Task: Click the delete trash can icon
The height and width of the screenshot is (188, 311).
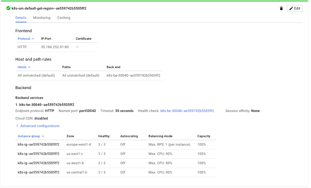Action: pyautogui.click(x=281, y=8)
